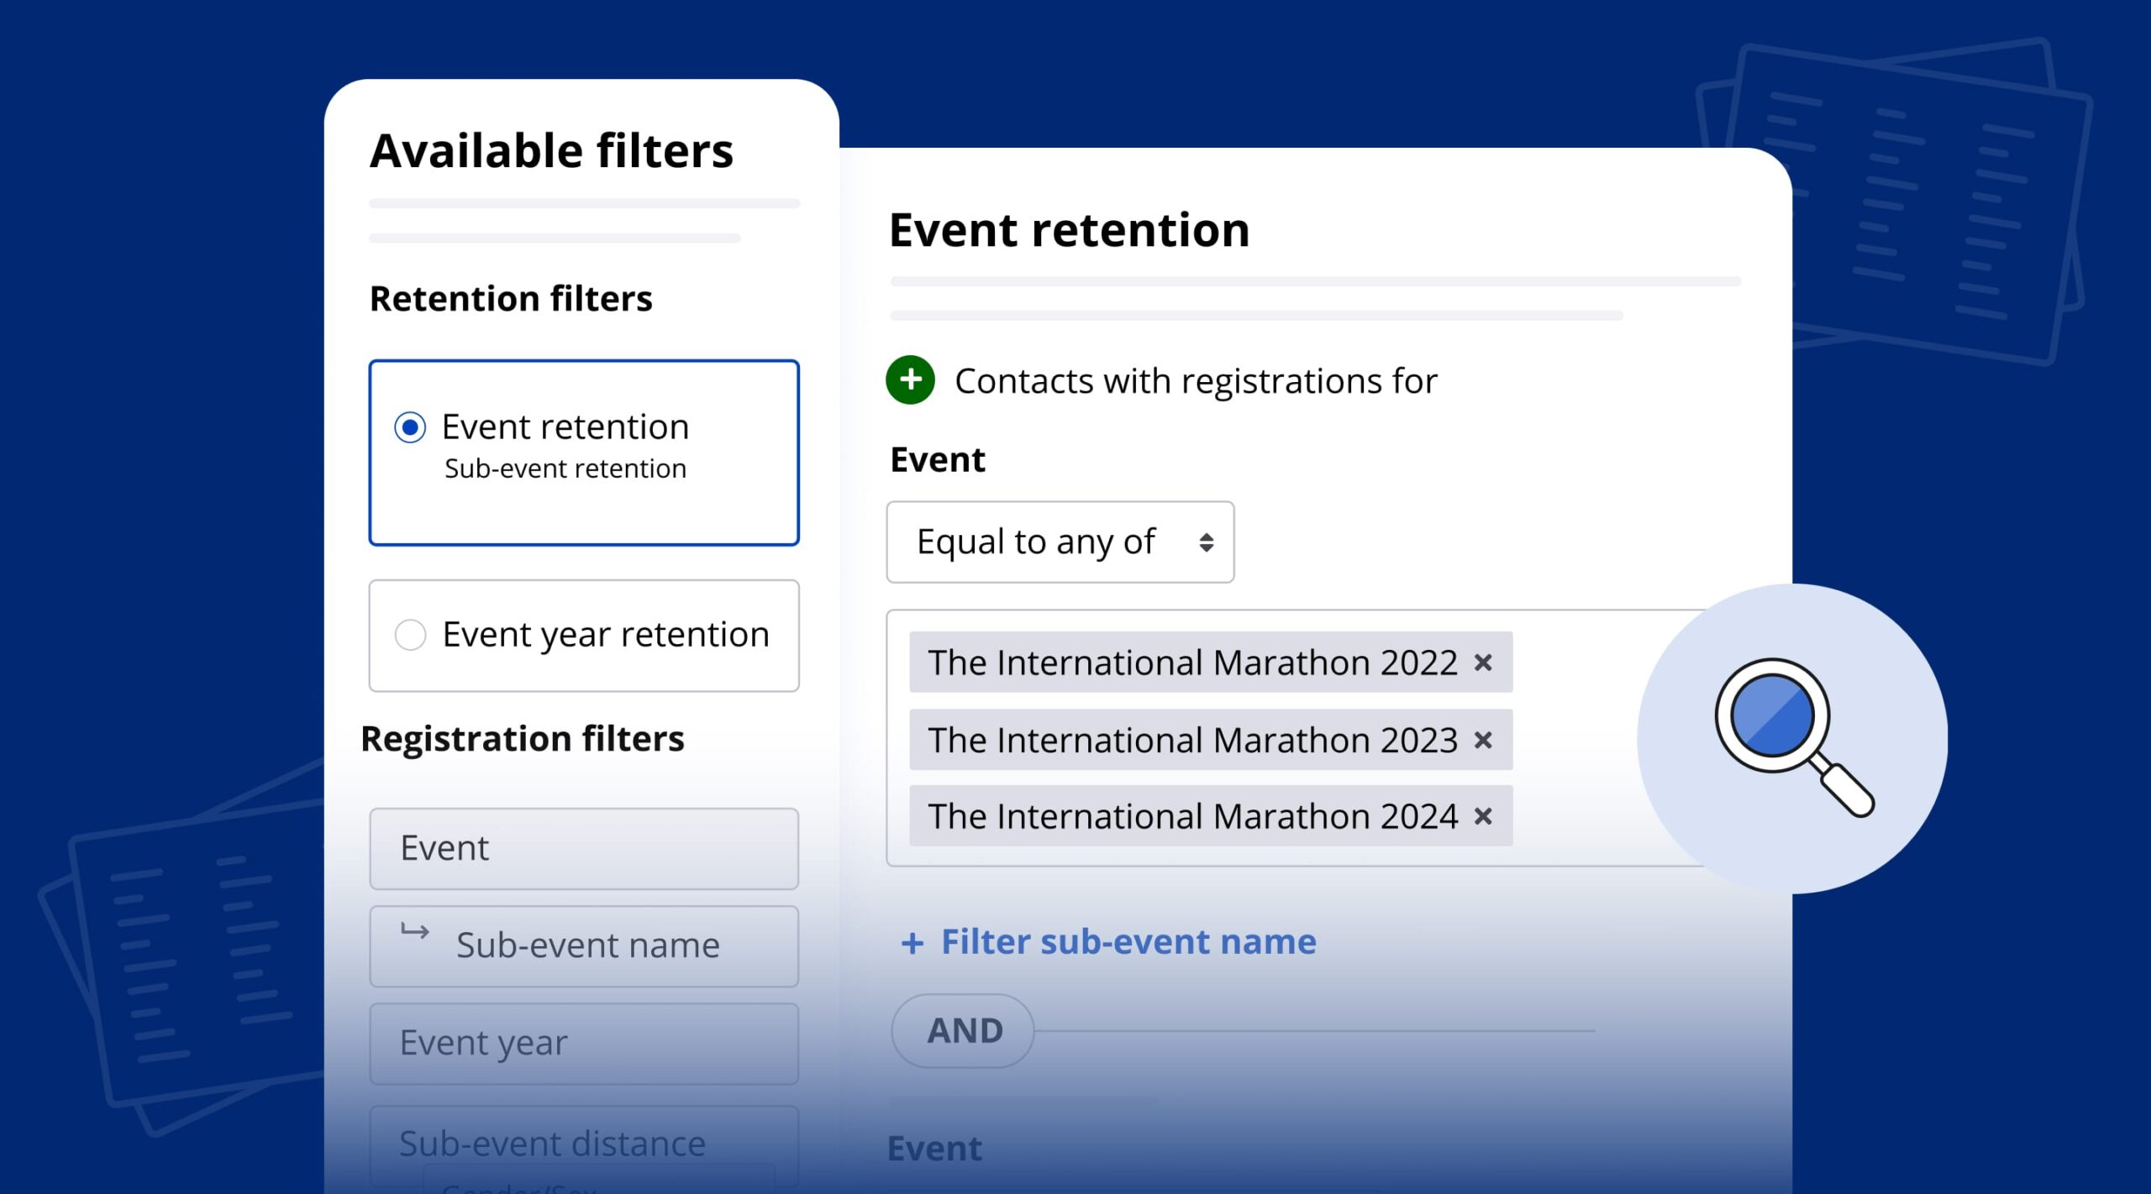Pick the Event registration filter
Screen dimensions: 2151x1194
pyautogui.click(x=583, y=849)
